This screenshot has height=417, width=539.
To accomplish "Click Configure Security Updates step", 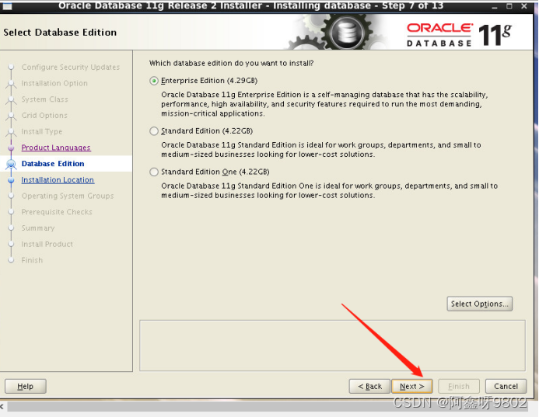I will click(x=71, y=67).
